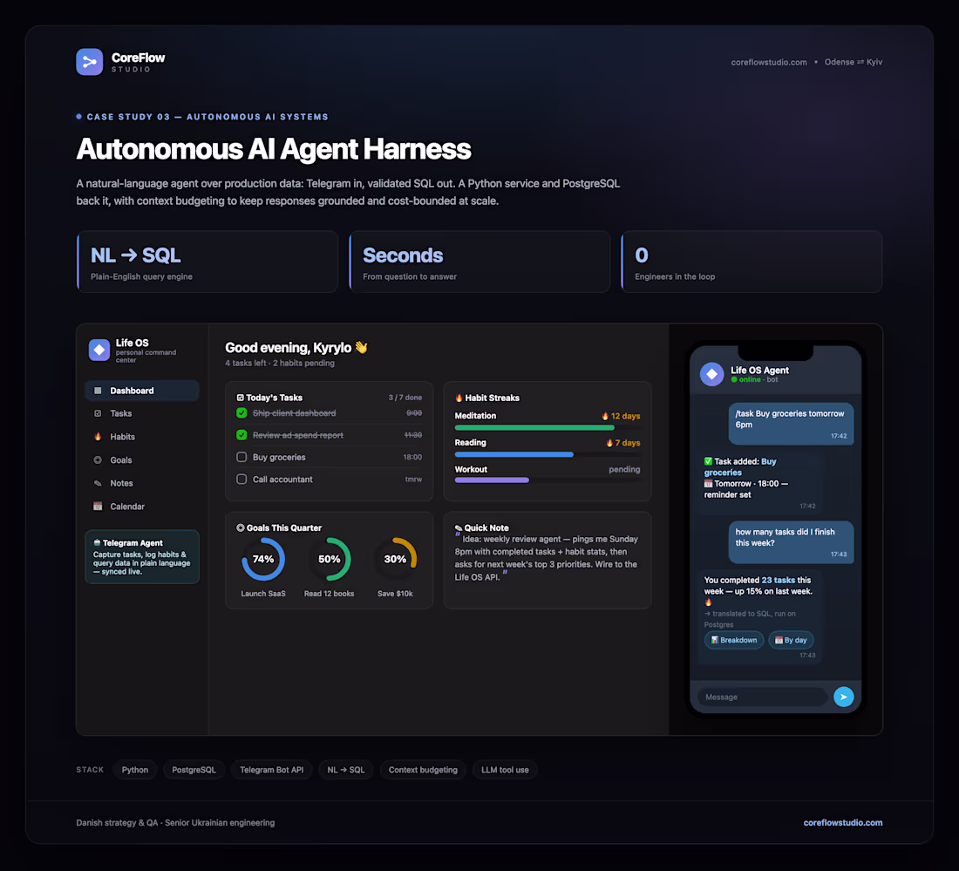Screen dimensions: 959x871
Task: Click the NL → SQL stat card
Action: pos(207,262)
